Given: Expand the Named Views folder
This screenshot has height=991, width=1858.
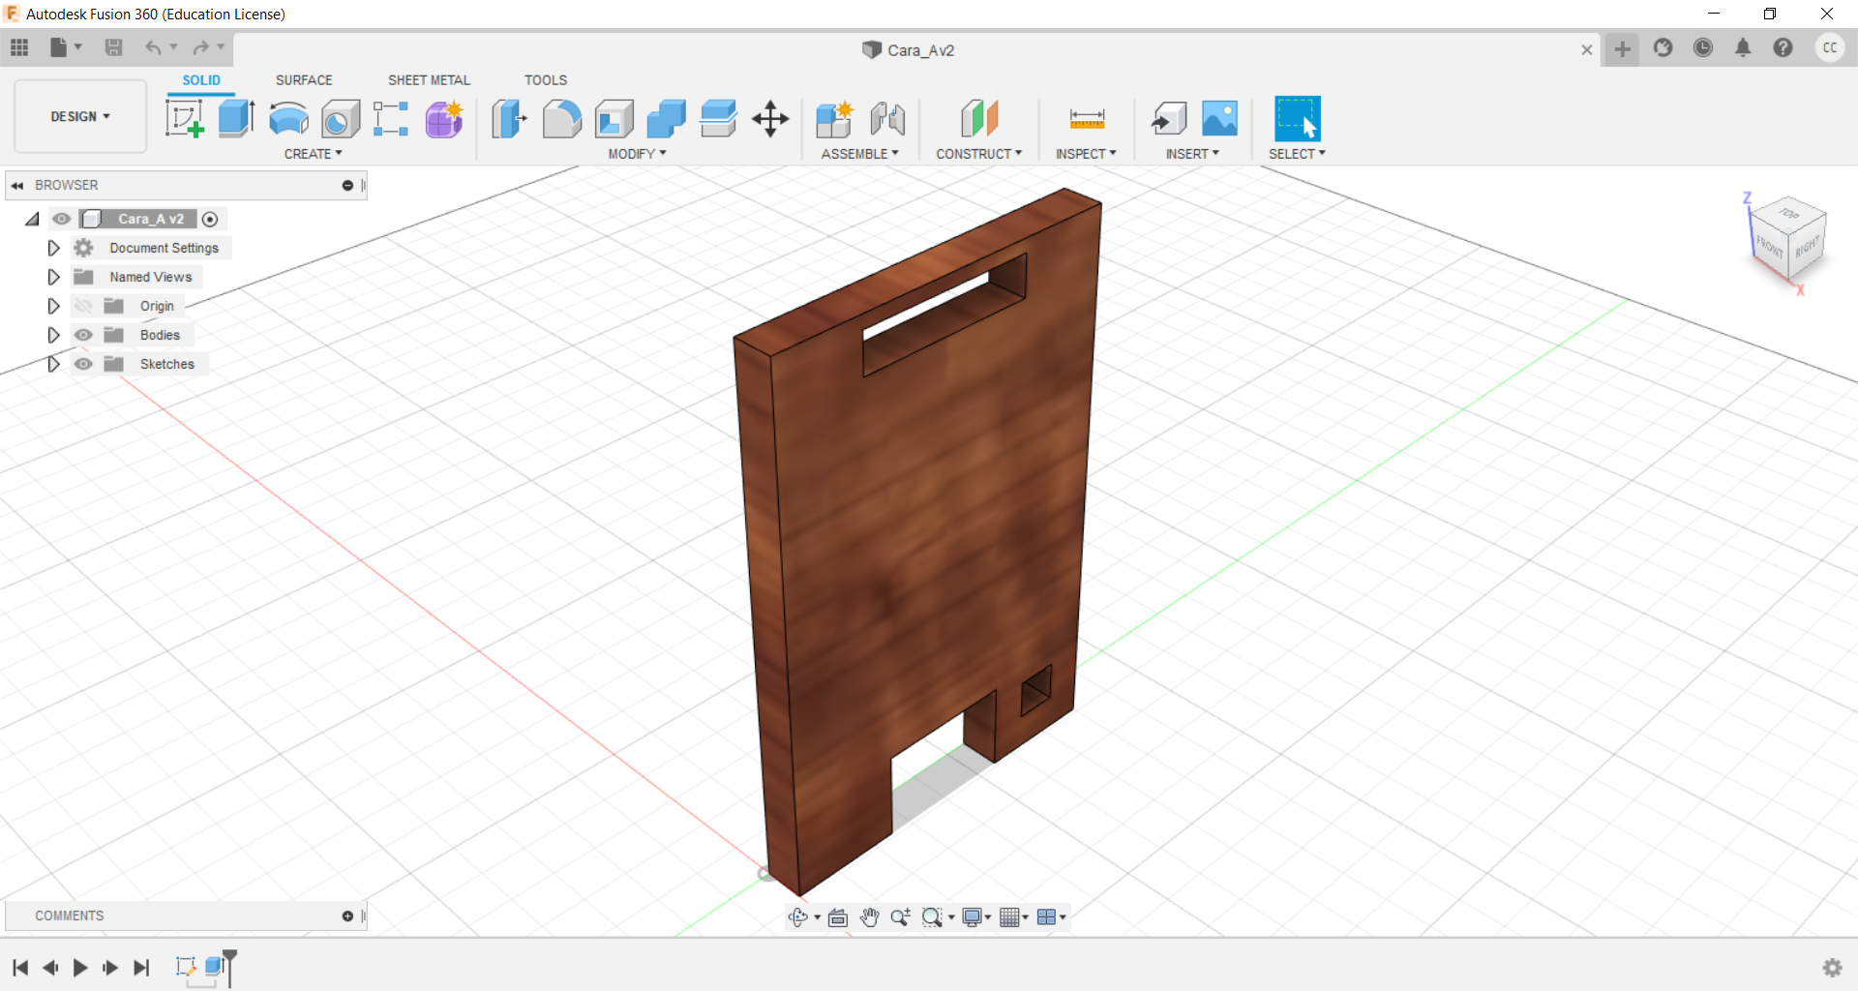Looking at the screenshot, I should (54, 277).
